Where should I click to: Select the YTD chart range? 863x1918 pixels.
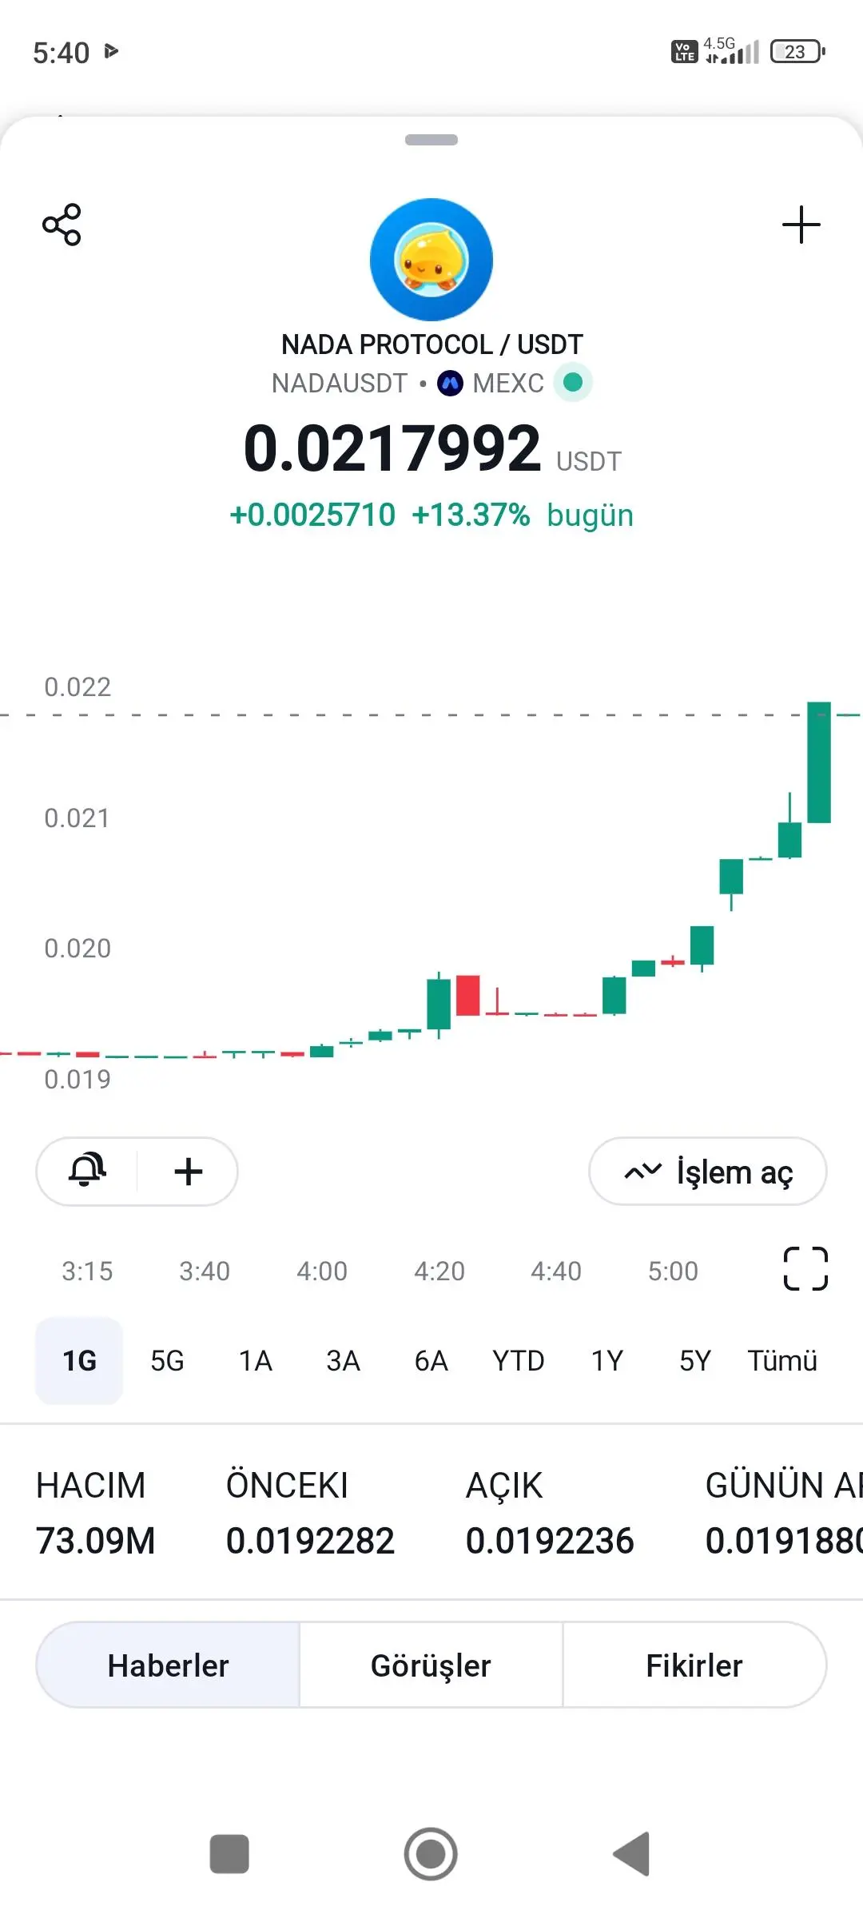click(518, 1360)
